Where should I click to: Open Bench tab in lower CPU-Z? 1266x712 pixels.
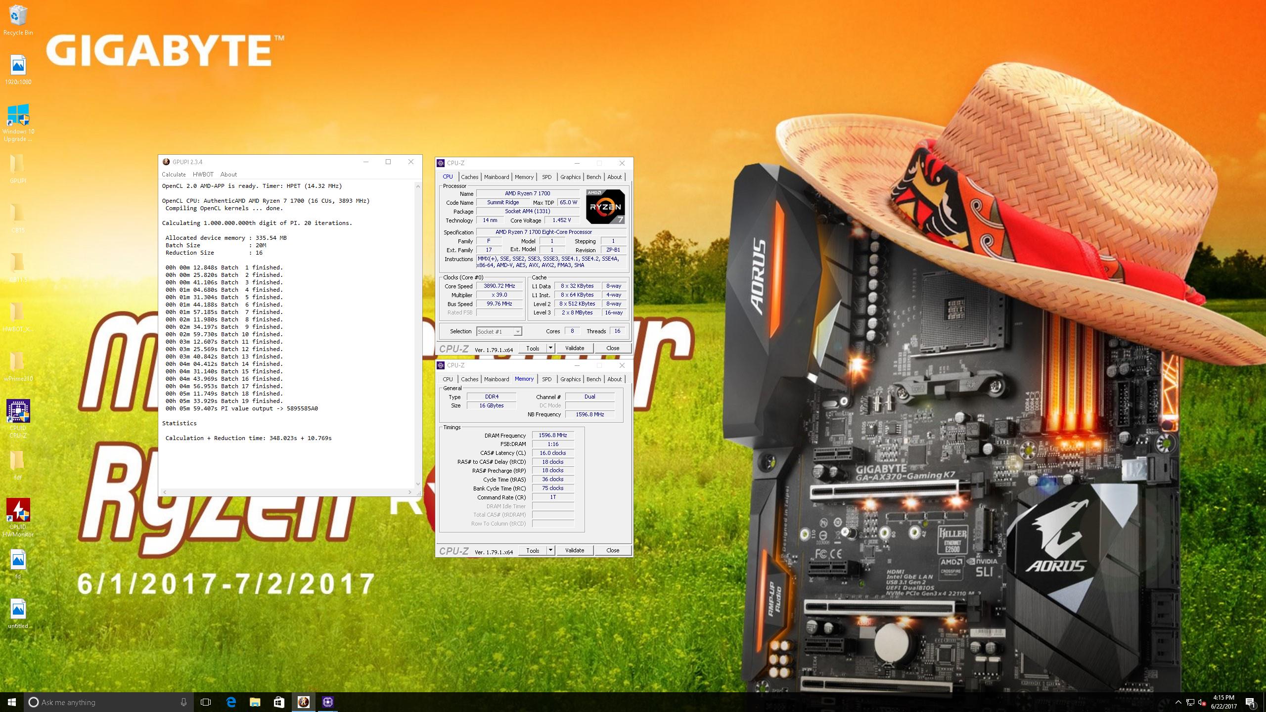click(593, 379)
